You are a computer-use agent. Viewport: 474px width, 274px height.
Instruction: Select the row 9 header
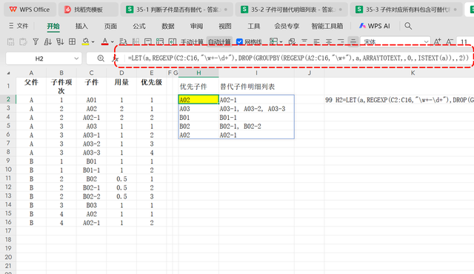tap(8, 161)
